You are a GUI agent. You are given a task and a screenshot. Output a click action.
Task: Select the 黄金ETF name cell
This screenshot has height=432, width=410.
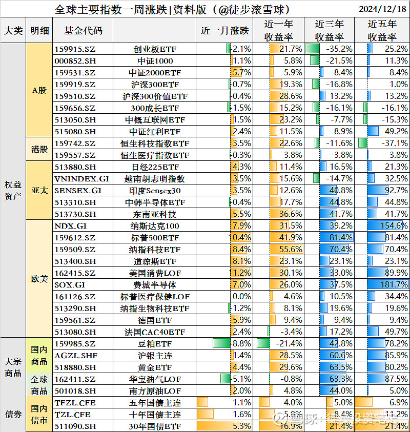tap(155, 367)
